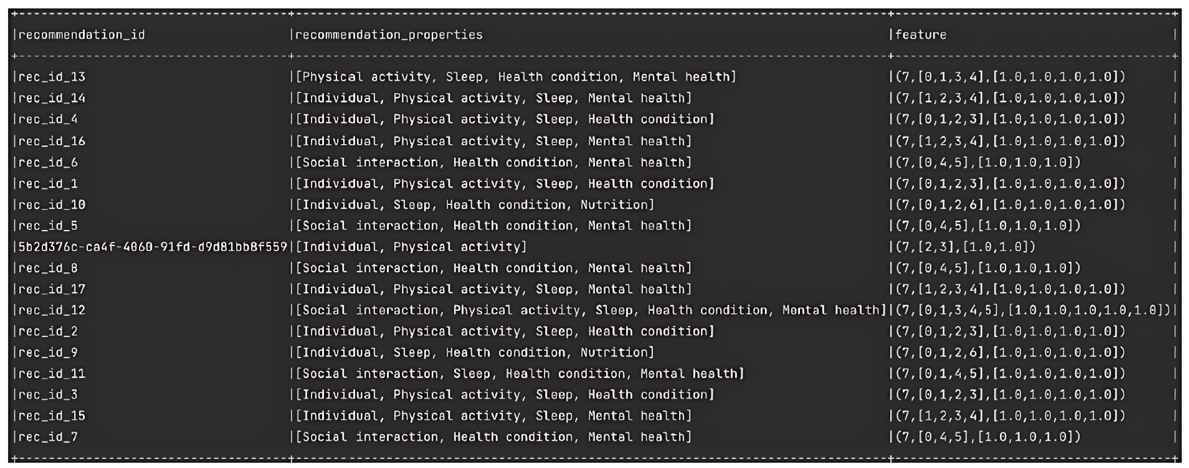Click the feature vector of rec_id_13
1189x468 pixels.
[1011, 77]
